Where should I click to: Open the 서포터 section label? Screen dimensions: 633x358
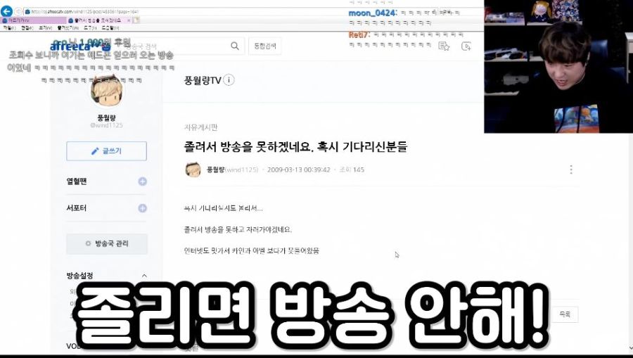(77, 208)
